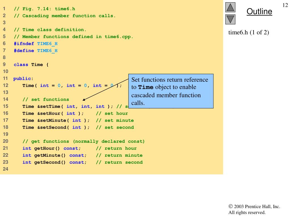
Task: Click the '// return second' comment
Action: click(x=119, y=162)
